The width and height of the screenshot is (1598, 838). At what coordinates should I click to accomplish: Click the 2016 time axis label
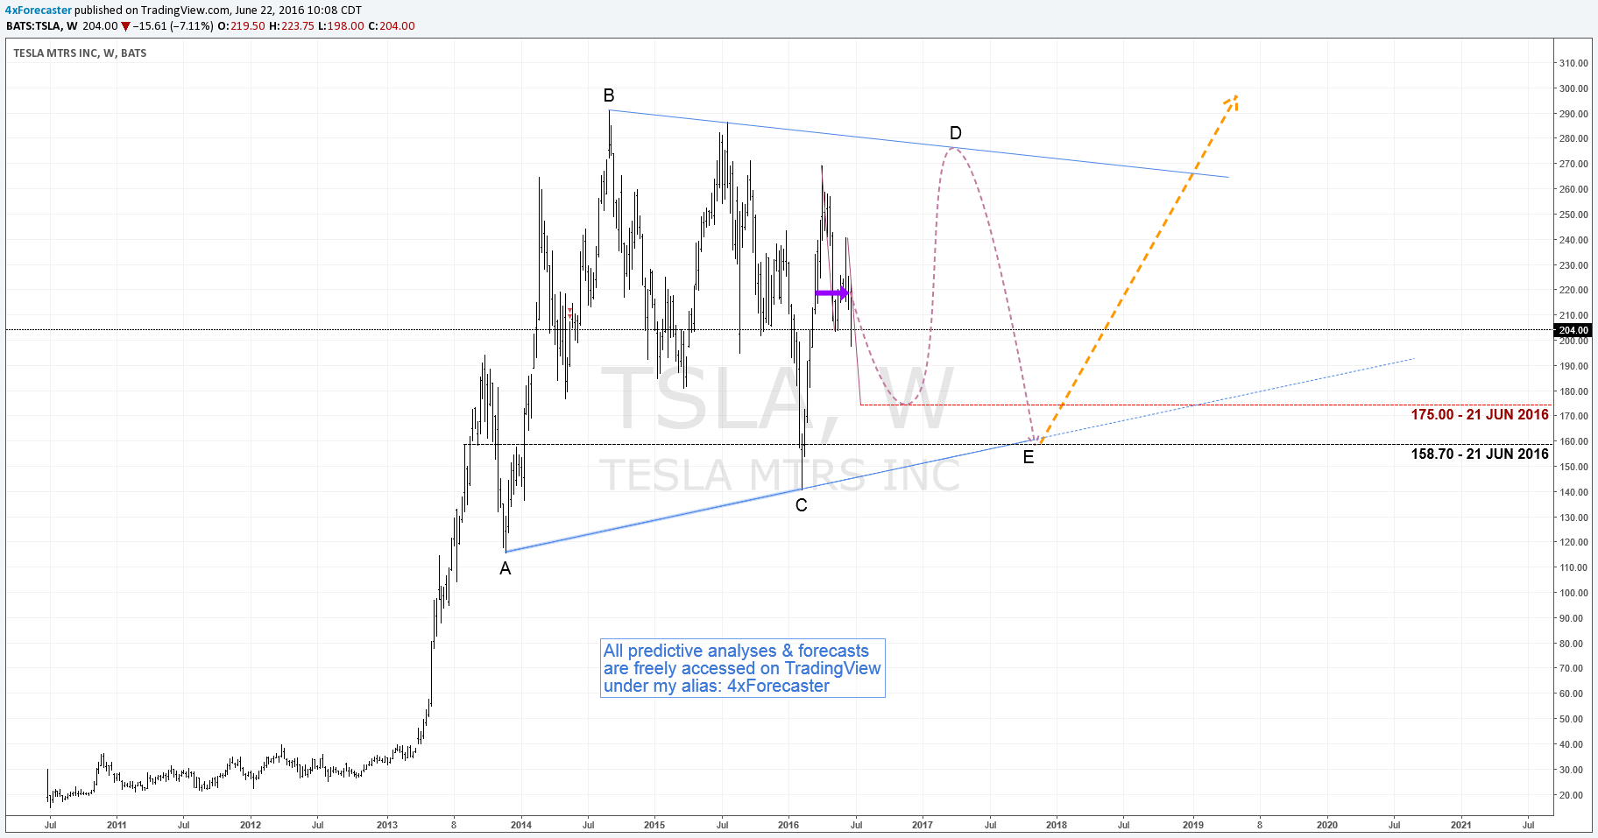tap(788, 825)
